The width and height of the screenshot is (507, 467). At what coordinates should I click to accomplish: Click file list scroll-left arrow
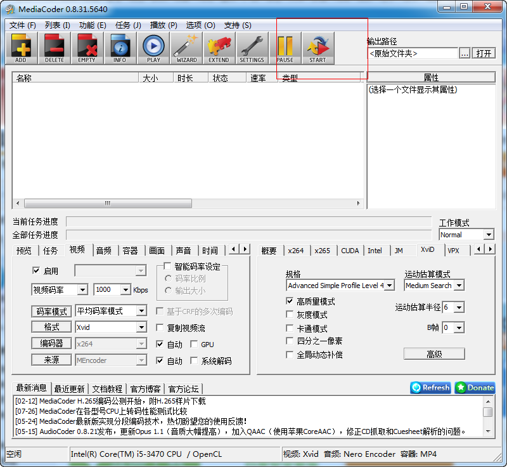tap(18, 203)
